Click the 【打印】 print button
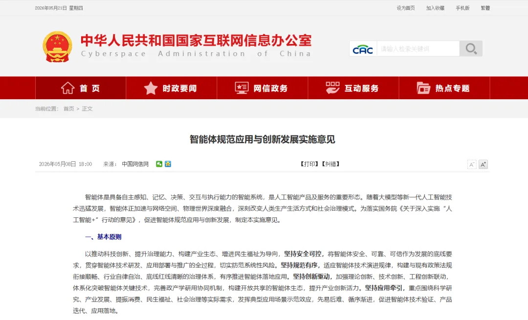Viewport: 528px width, 320px height. pos(309,164)
